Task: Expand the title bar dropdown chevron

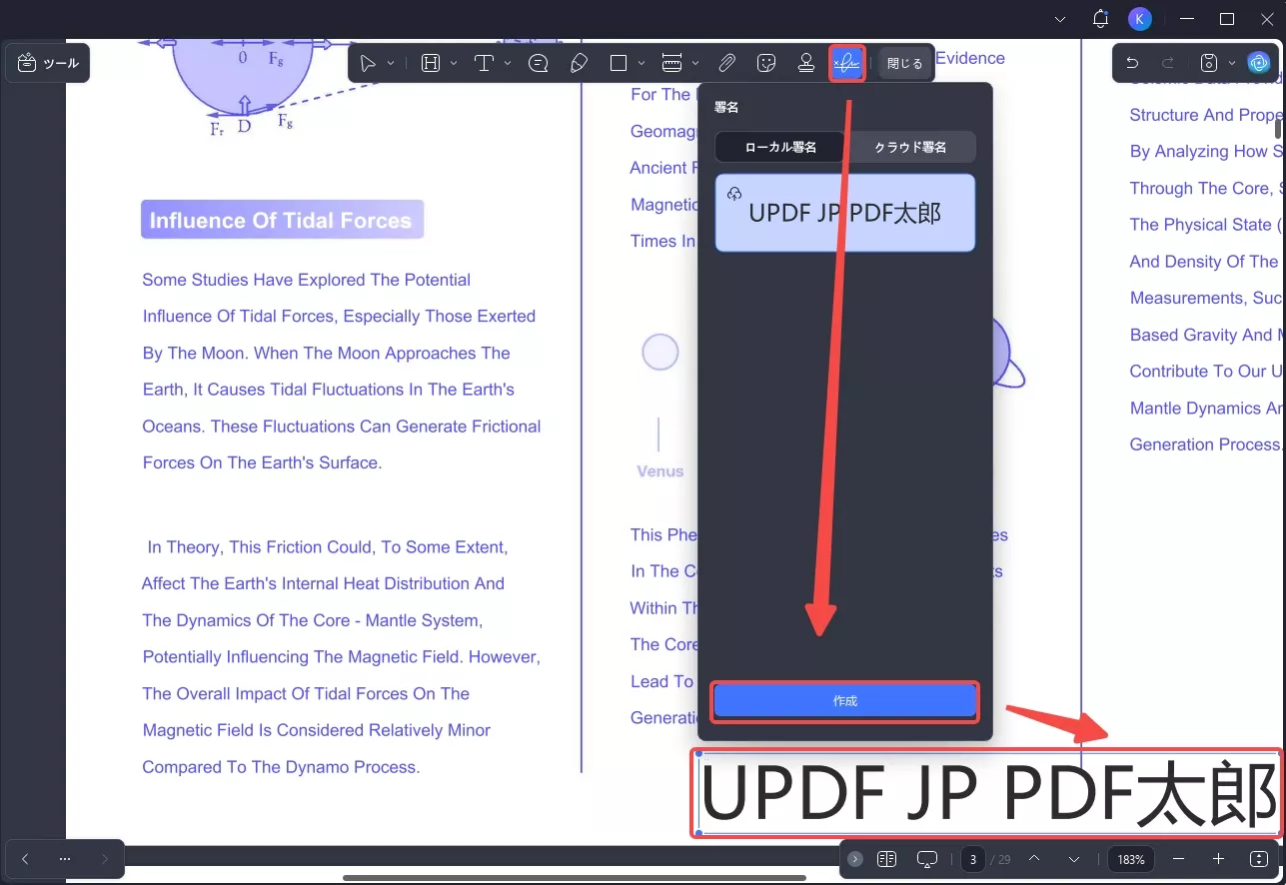Action: (x=1060, y=19)
